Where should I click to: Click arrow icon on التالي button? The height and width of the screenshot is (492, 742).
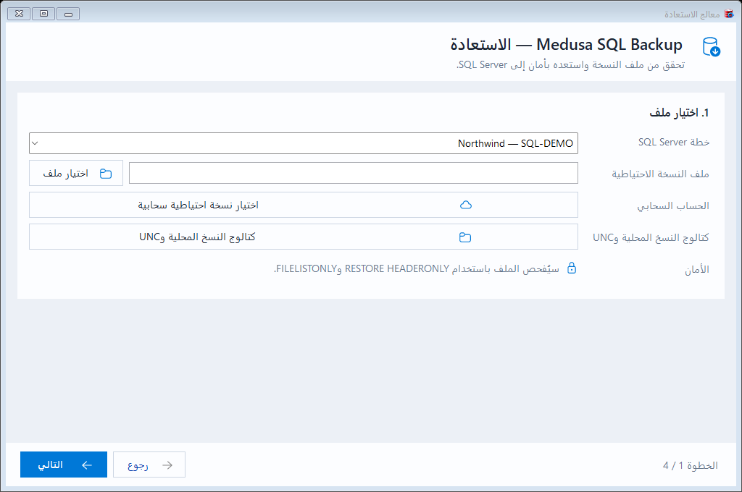(x=87, y=465)
